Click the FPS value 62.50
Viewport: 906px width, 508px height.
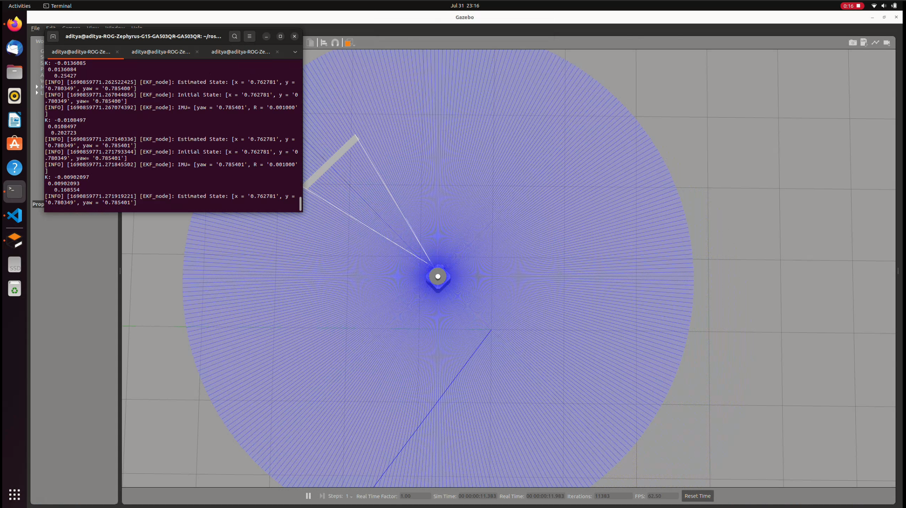662,496
